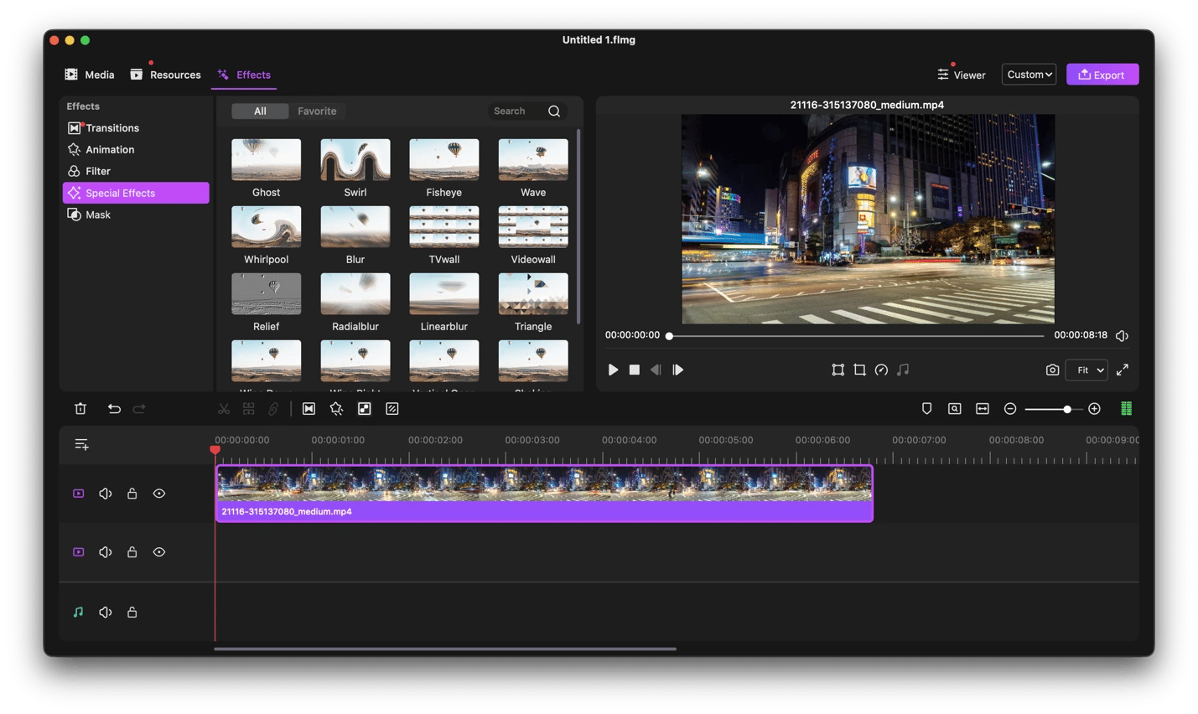1198x714 pixels.
Task: Click the preview playback progress slider
Action: point(856,336)
